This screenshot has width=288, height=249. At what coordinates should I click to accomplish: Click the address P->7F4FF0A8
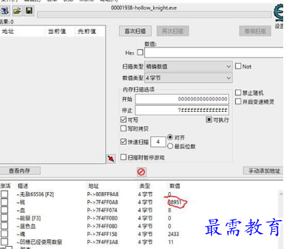click(103, 202)
